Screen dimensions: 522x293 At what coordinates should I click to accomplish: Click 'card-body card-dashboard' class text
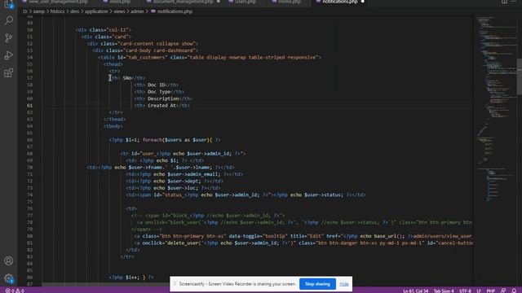click(159, 50)
